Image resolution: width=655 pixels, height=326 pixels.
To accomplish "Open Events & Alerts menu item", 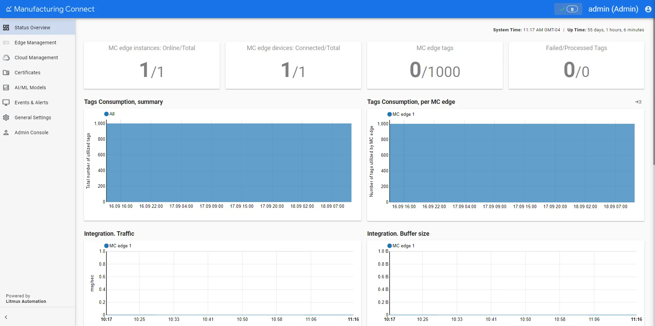I will click(x=38, y=103).
